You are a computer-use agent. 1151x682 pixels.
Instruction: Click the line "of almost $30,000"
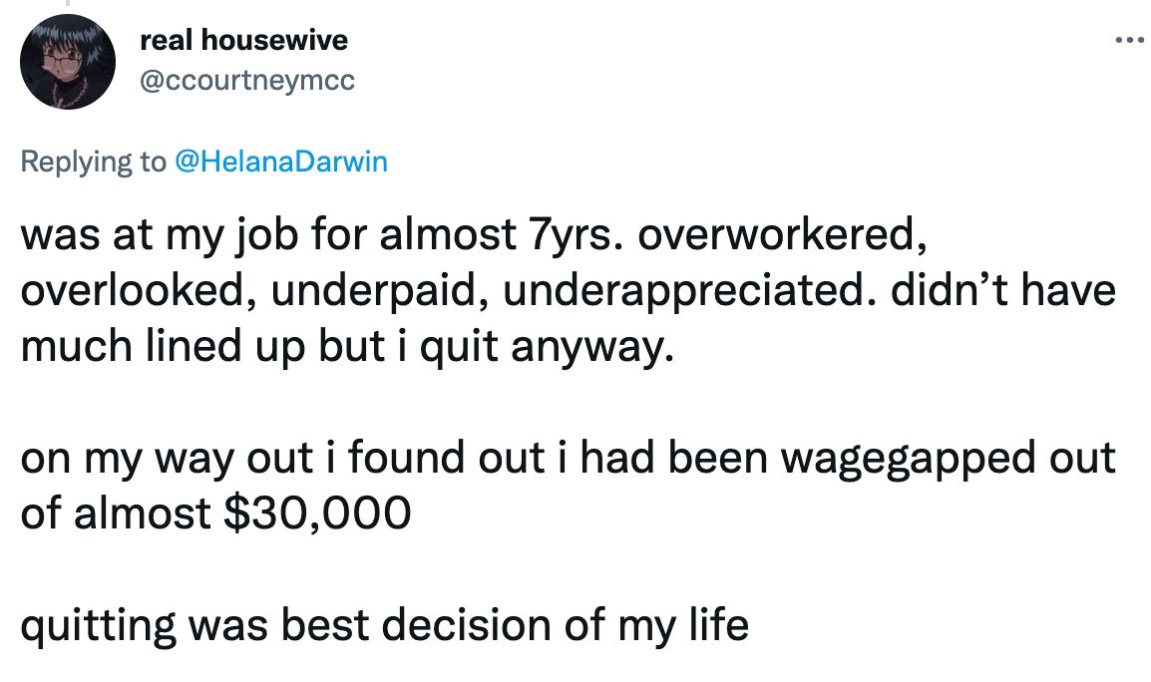(x=214, y=513)
